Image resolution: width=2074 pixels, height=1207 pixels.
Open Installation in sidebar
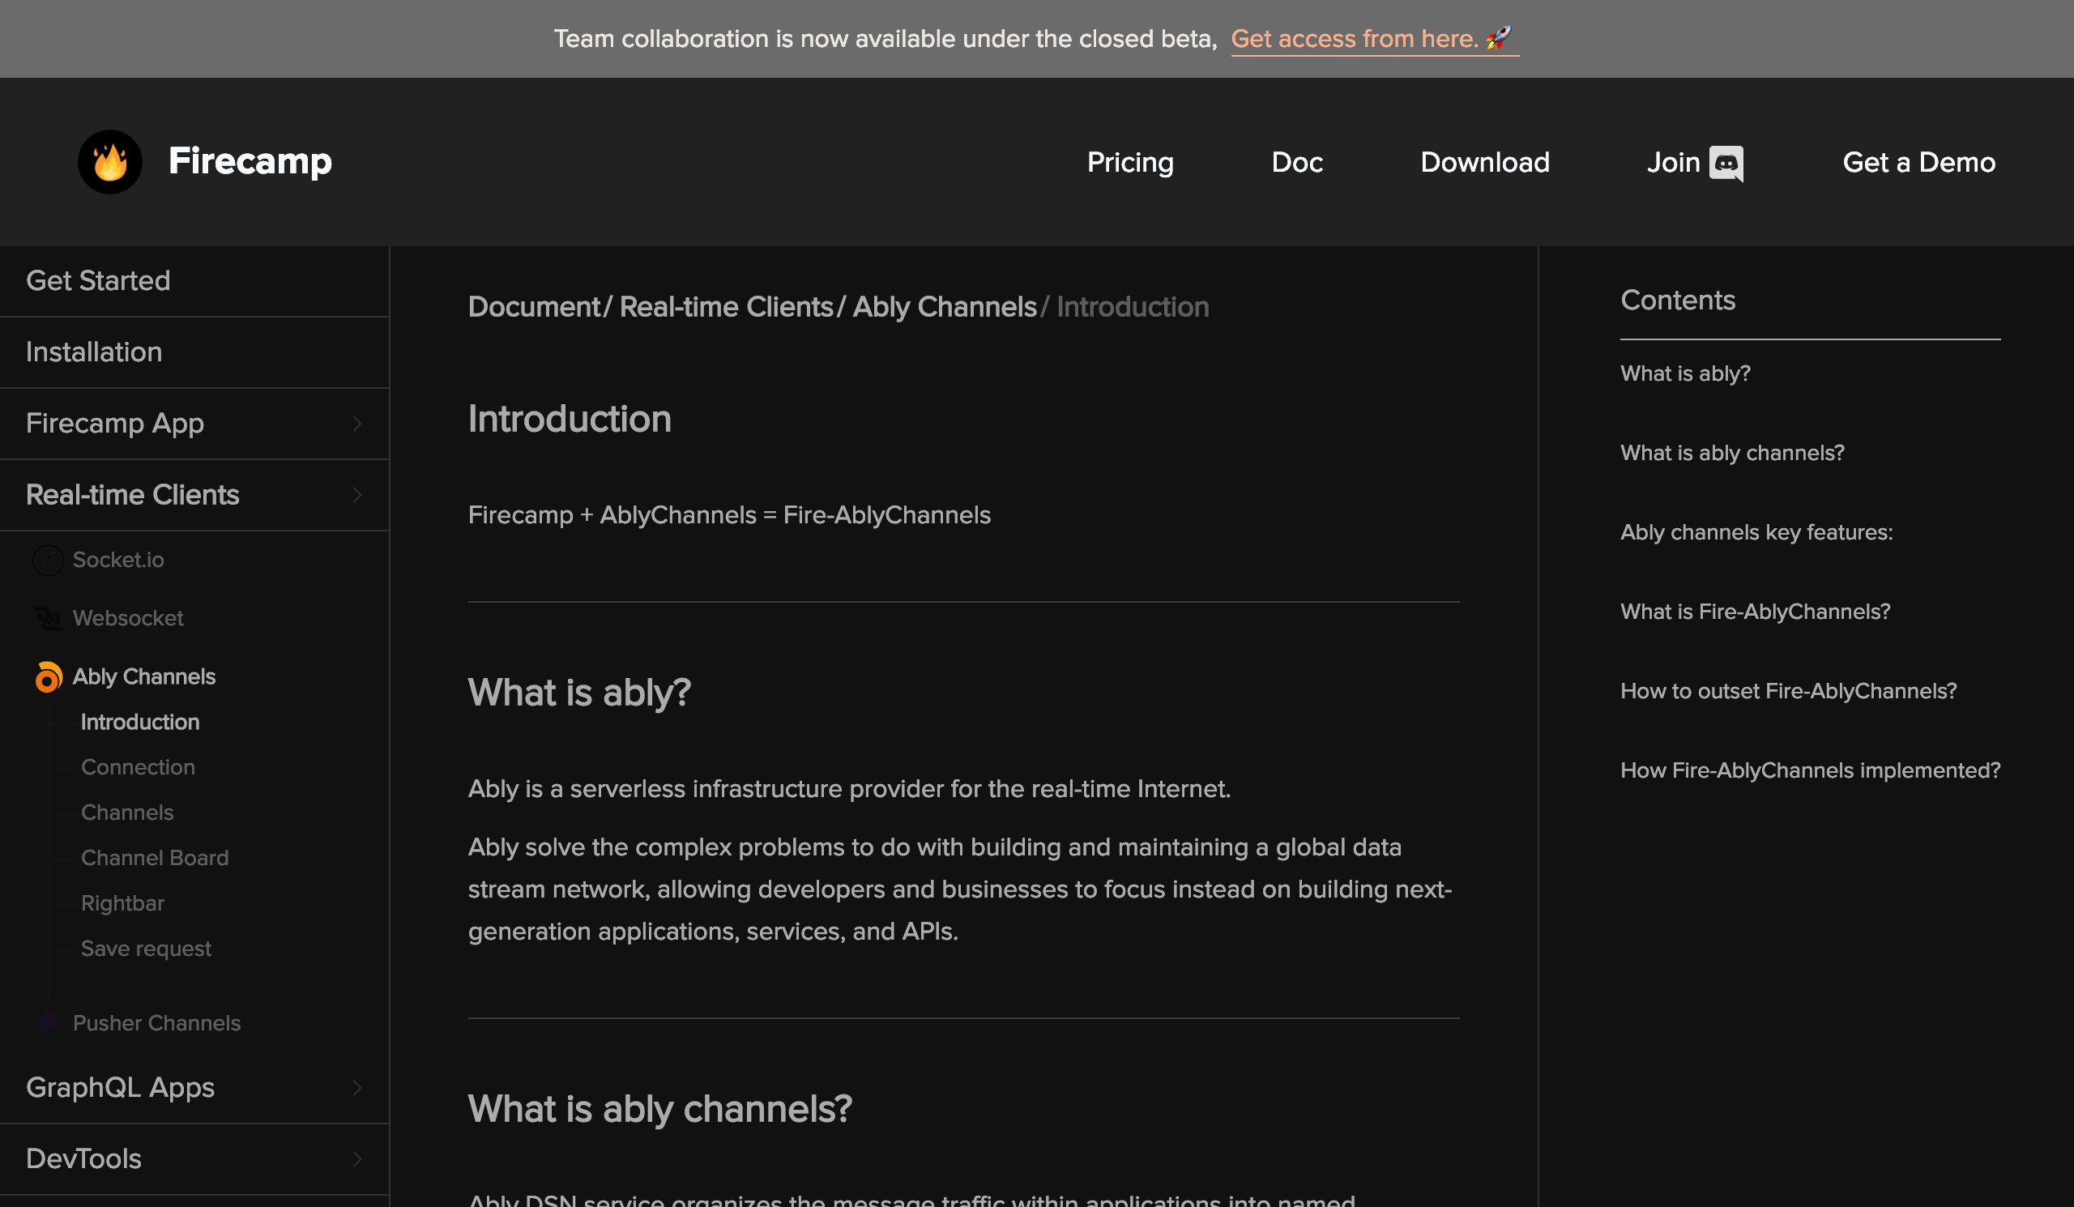coord(94,352)
